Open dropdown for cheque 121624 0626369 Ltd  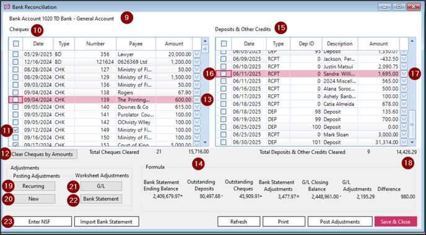tap(197, 62)
